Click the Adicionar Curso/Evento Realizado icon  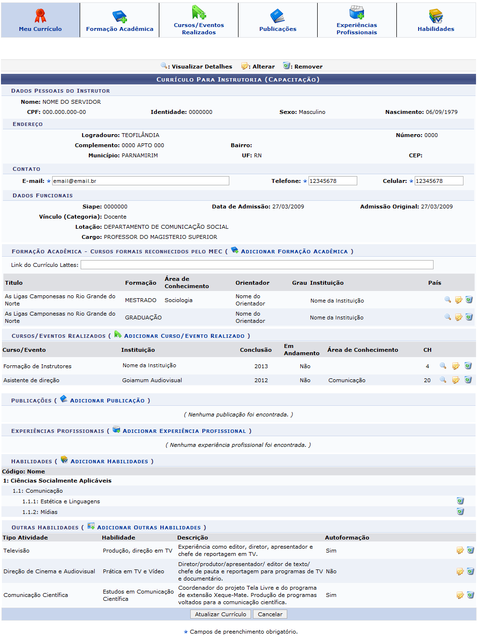point(118,334)
